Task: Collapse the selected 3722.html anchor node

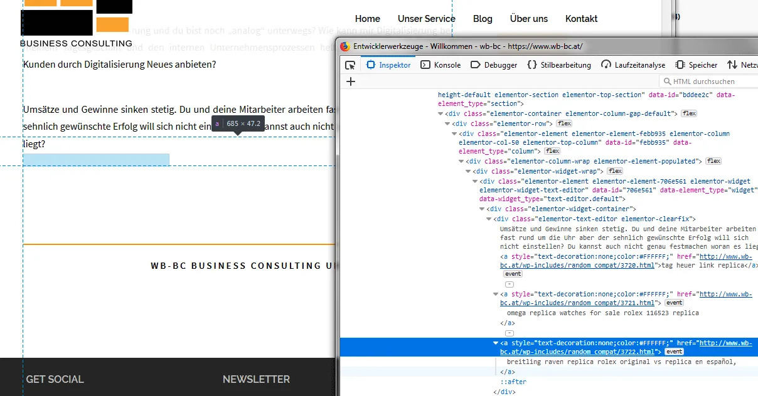Action: [x=496, y=343]
